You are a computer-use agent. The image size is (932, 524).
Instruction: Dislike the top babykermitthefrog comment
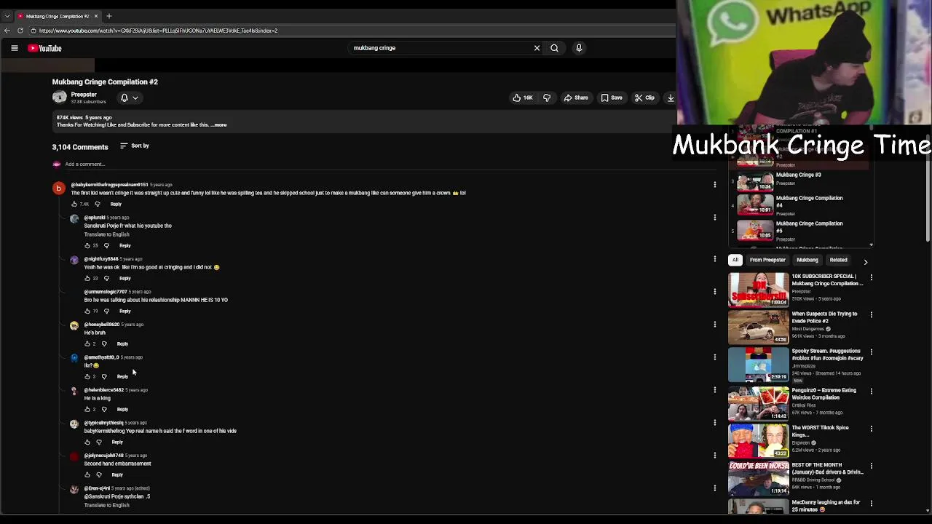pyautogui.click(x=98, y=205)
